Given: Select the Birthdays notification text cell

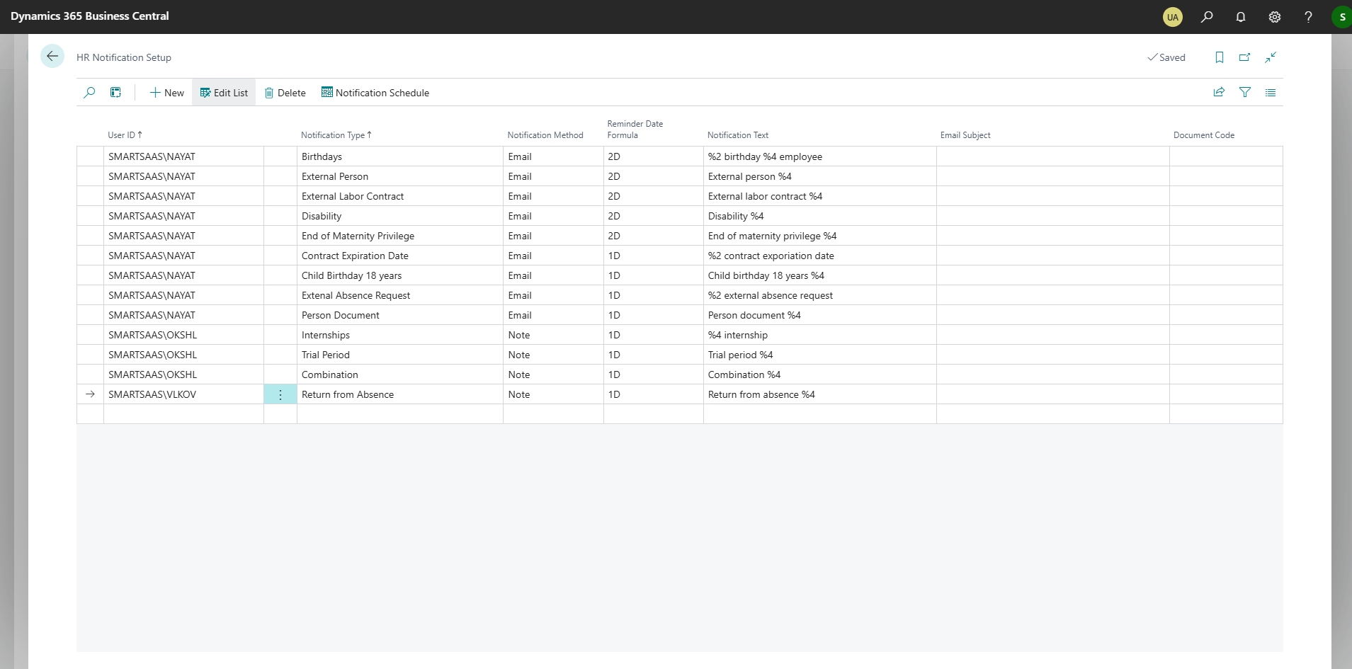Looking at the screenshot, I should pyautogui.click(x=819, y=157).
